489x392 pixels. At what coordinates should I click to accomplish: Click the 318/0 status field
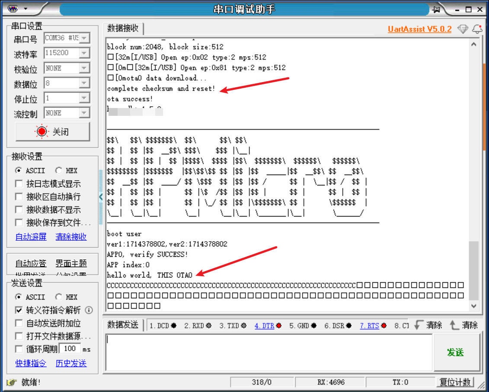tap(262, 382)
